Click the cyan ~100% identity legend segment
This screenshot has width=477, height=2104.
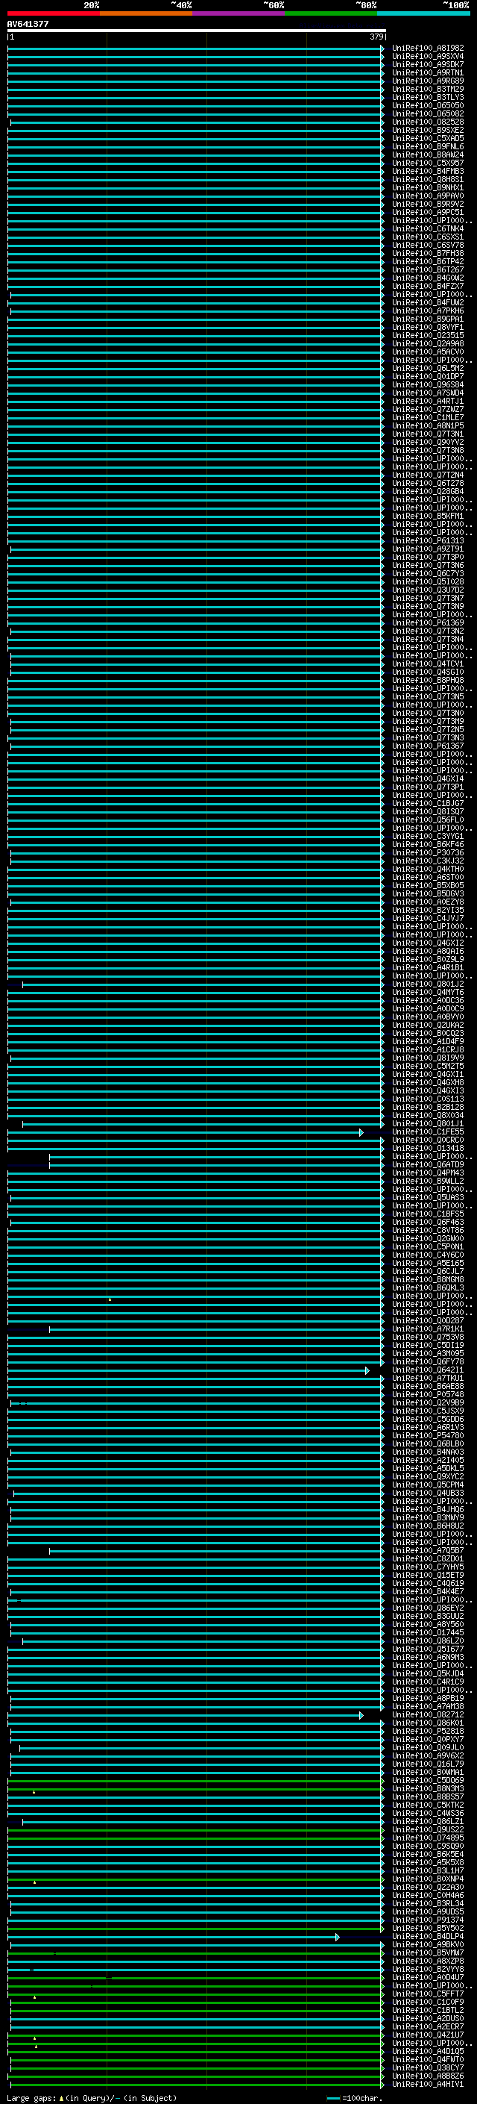coord(423,13)
